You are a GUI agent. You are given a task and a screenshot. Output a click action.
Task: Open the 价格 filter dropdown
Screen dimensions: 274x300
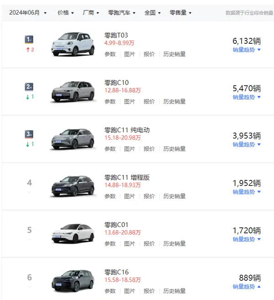point(66,13)
